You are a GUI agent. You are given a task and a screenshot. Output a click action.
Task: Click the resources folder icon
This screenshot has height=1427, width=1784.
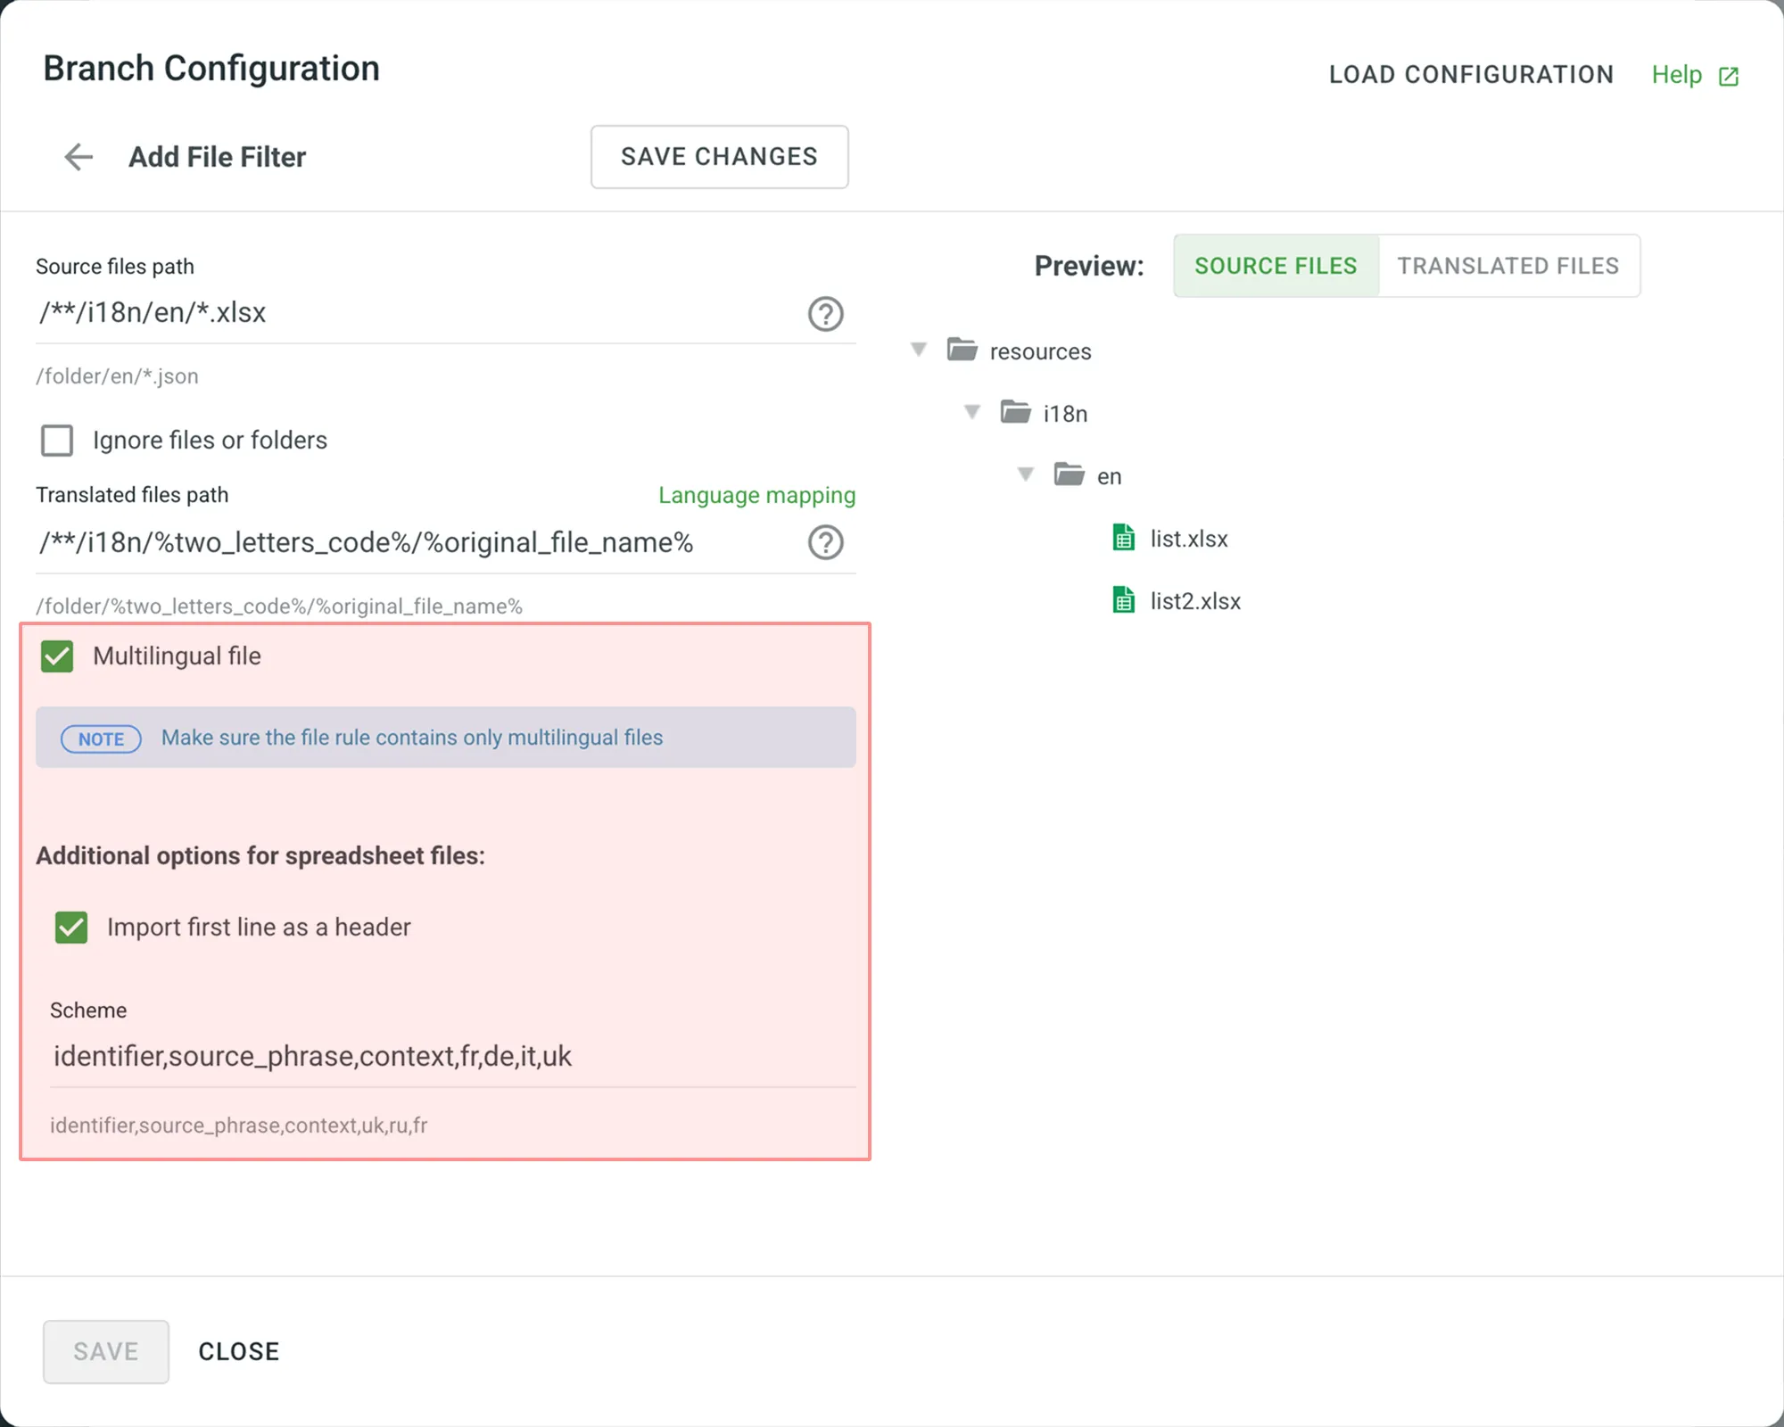coord(962,350)
